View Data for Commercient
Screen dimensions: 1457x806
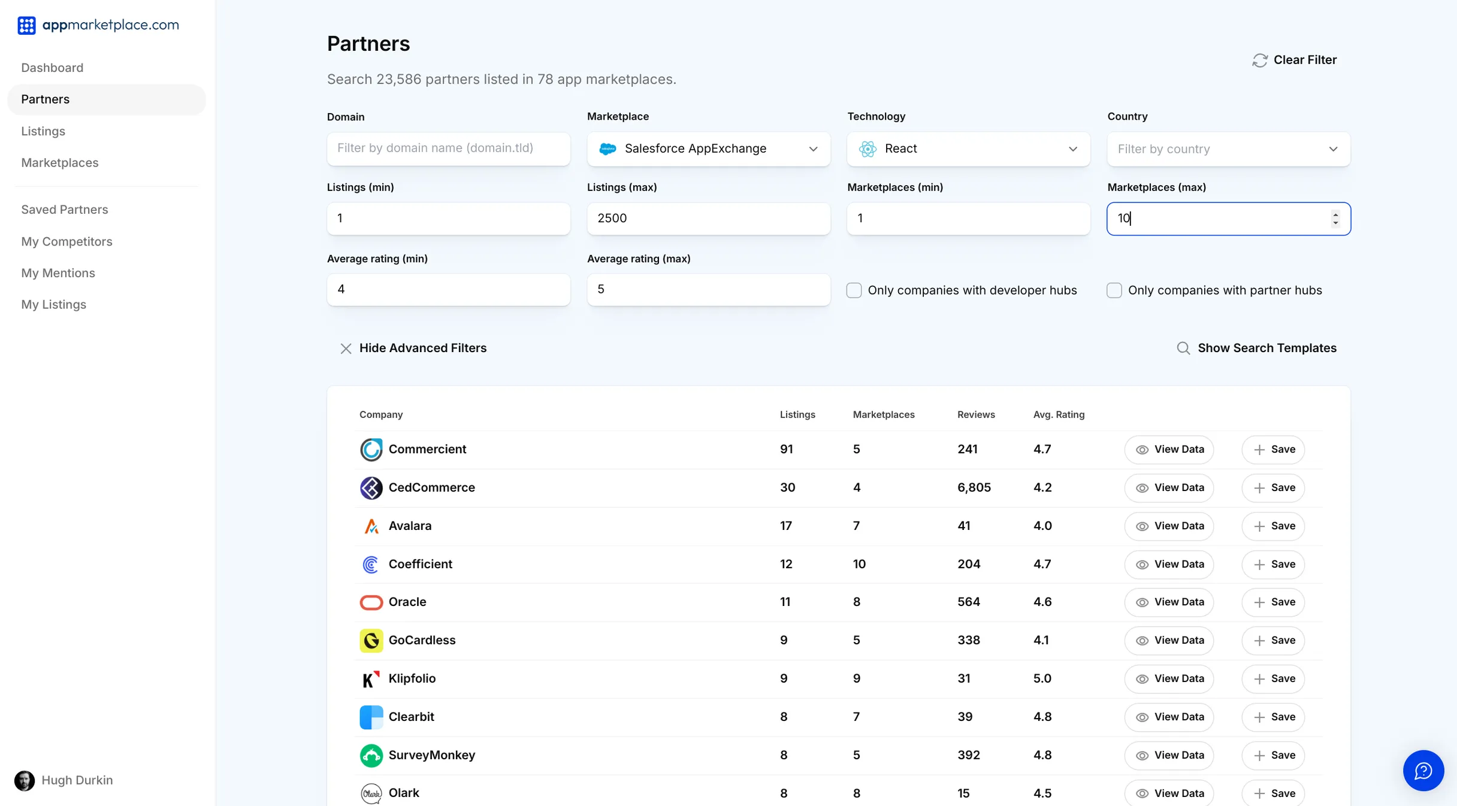pyautogui.click(x=1169, y=450)
